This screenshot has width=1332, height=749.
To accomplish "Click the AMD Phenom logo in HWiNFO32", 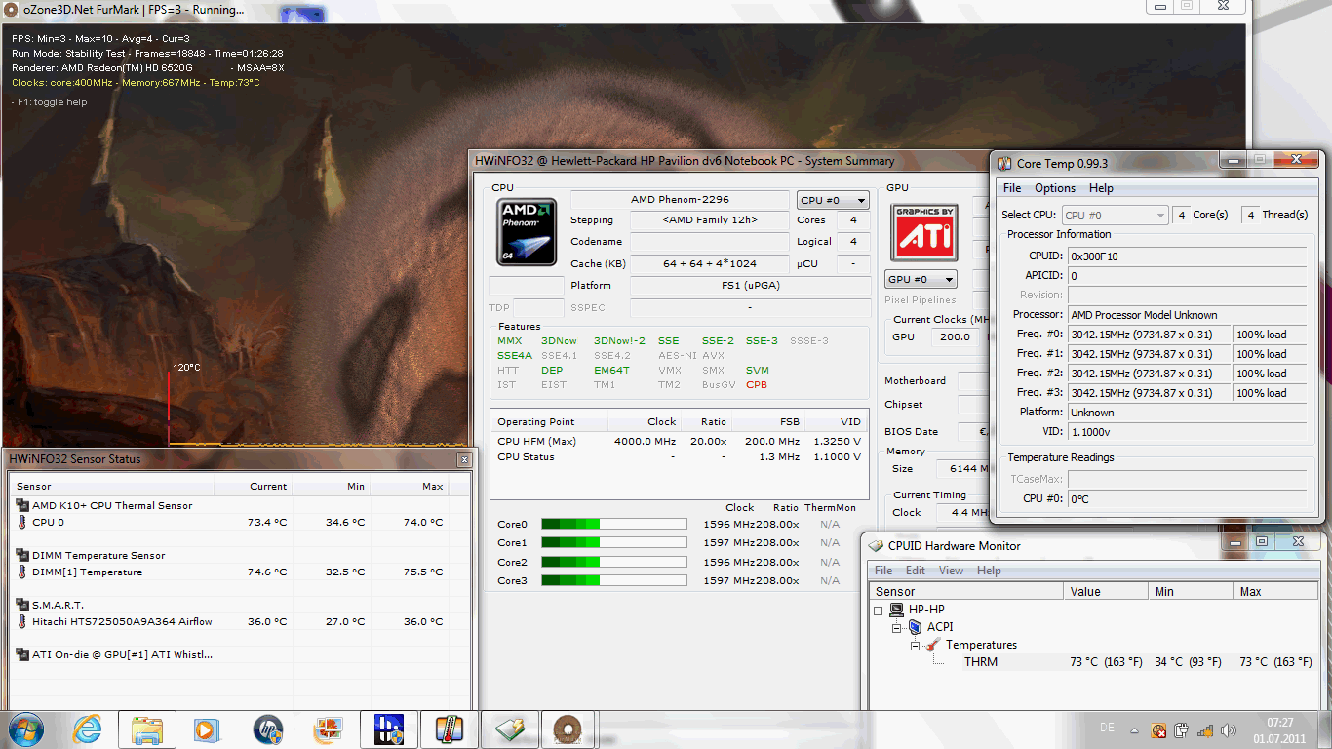I will pyautogui.click(x=527, y=232).
